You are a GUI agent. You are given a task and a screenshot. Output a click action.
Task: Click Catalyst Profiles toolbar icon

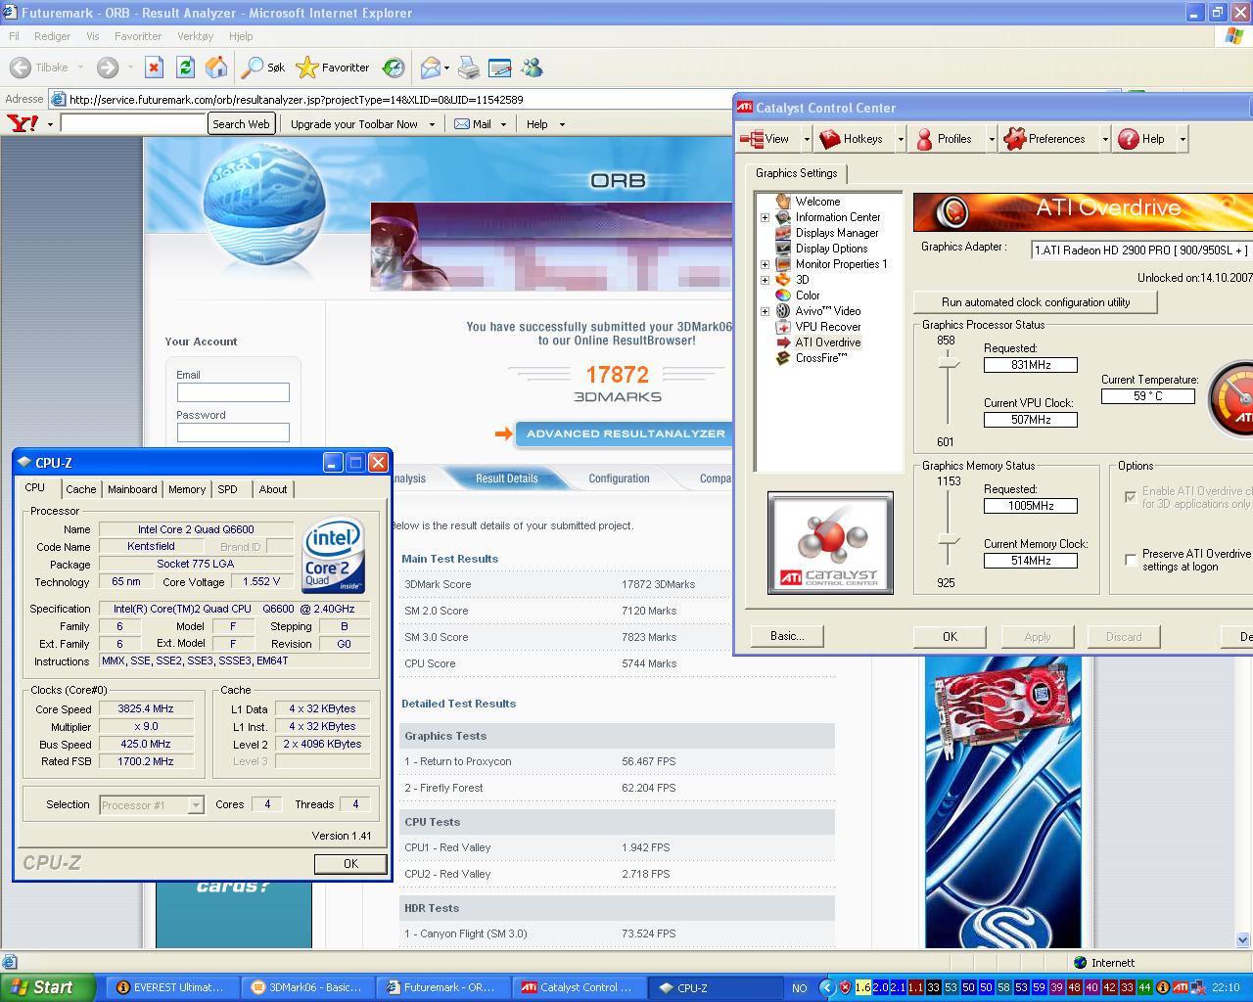pyautogui.click(x=944, y=139)
